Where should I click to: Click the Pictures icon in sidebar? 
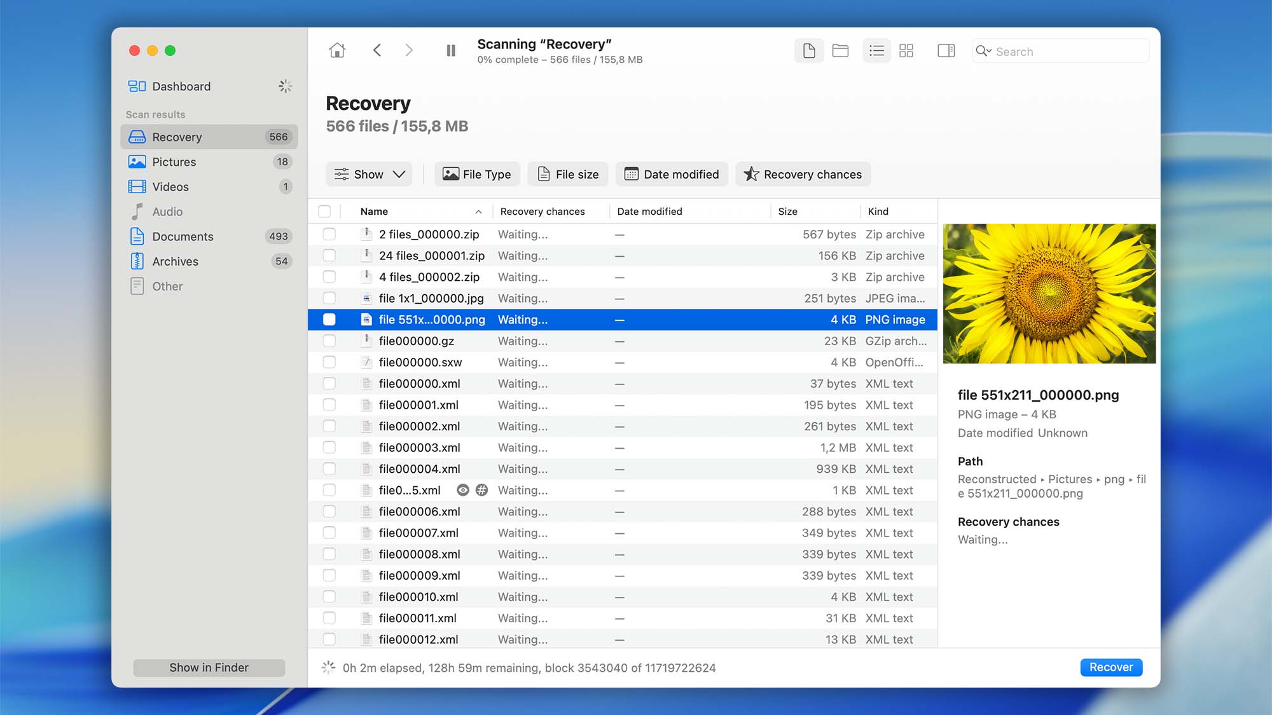(137, 161)
